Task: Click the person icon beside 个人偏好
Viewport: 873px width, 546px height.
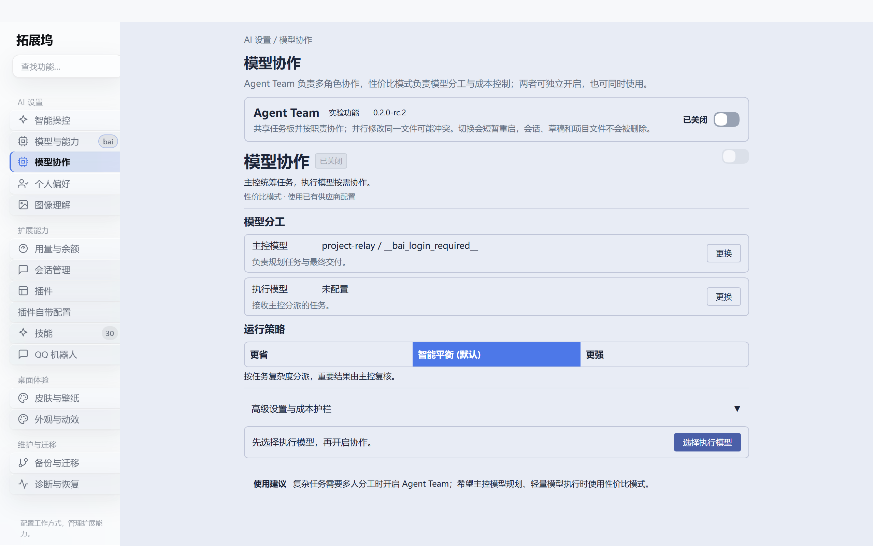Action: point(23,184)
